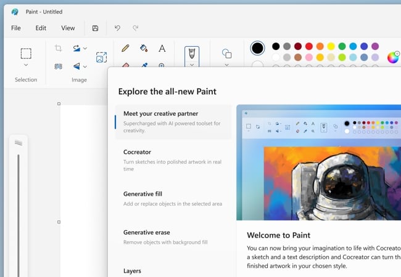Click the Shapes icon
401x277 pixels.
point(226,54)
